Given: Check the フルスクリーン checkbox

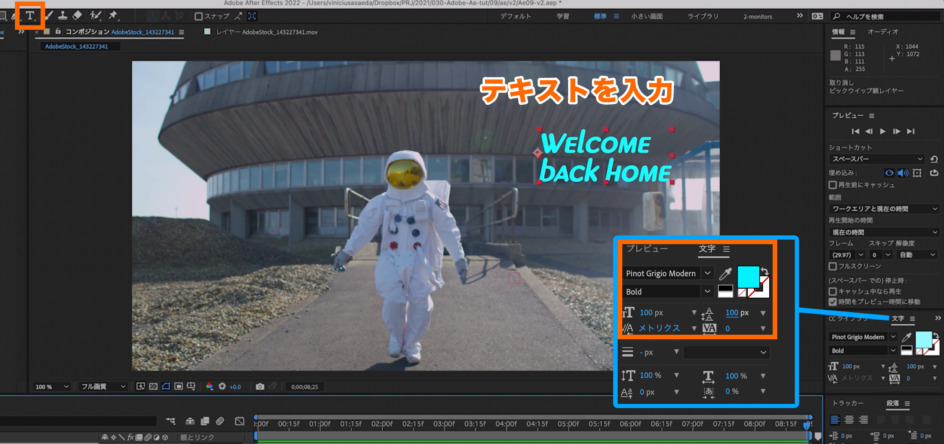Looking at the screenshot, I should (x=833, y=266).
